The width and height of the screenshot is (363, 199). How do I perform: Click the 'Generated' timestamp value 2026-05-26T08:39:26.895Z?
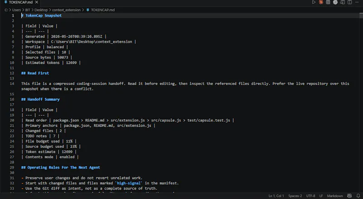coord(76,37)
